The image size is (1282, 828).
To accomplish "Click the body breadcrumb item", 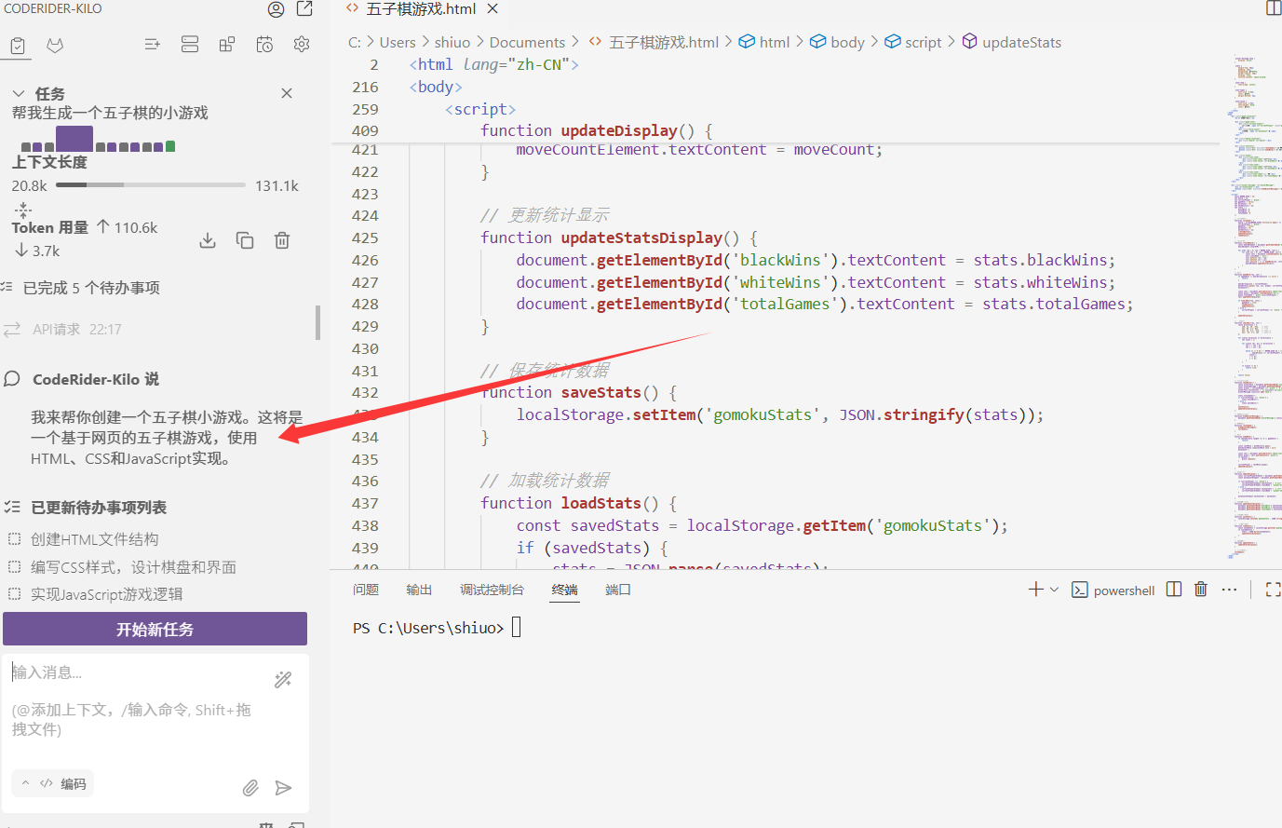I will (x=837, y=43).
